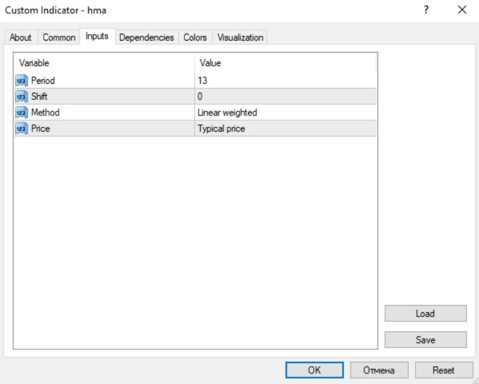
Task: Select the Period value 13 field
Action: (285, 80)
